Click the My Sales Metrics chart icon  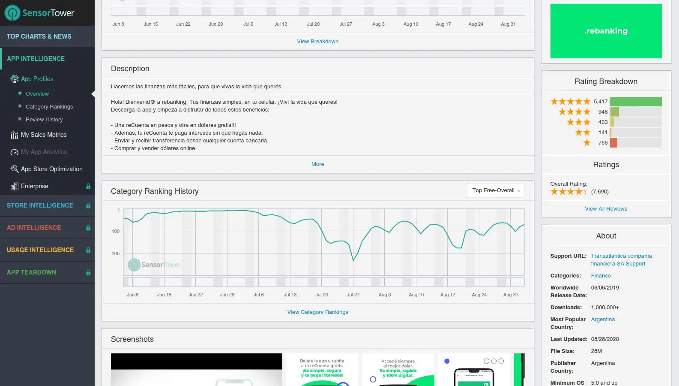tap(15, 135)
